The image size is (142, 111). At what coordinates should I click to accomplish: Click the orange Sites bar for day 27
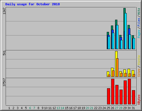click(117, 67)
